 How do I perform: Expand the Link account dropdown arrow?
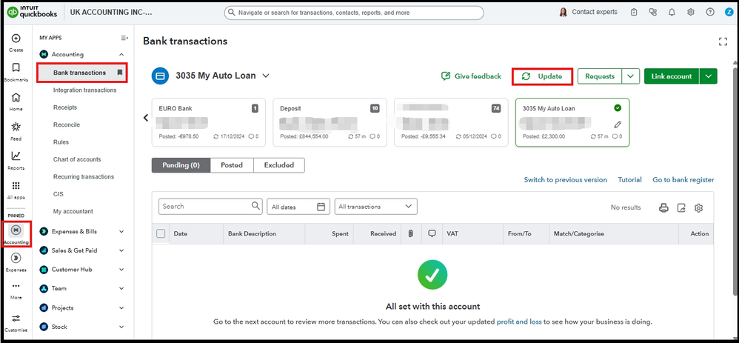pyautogui.click(x=709, y=76)
